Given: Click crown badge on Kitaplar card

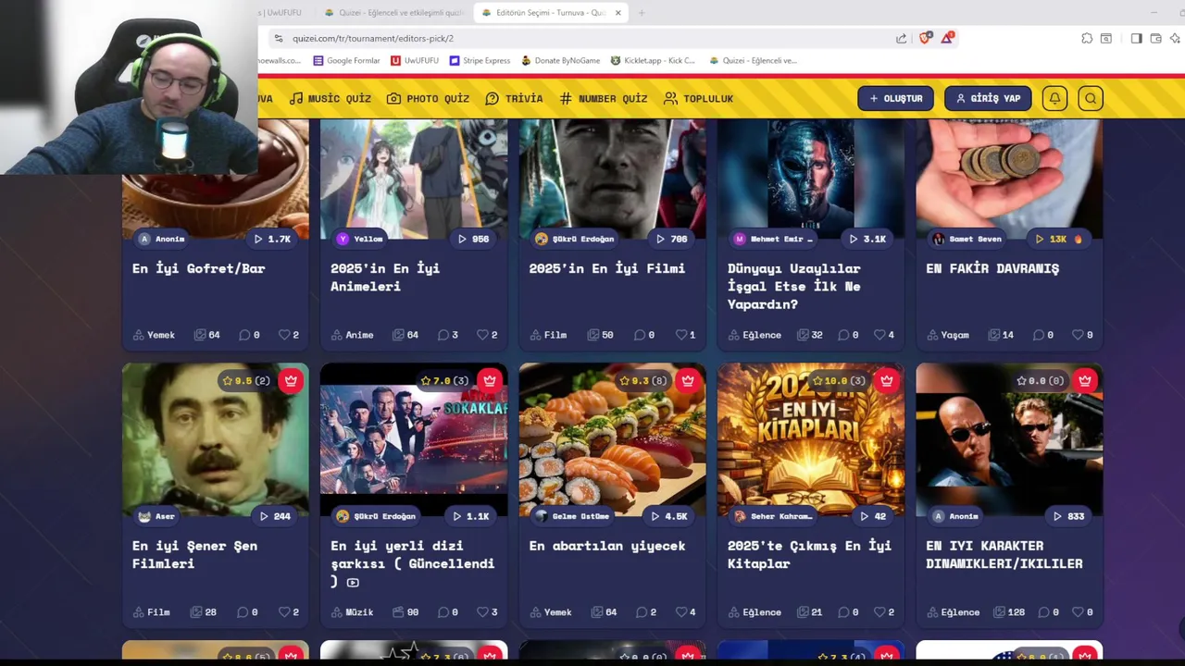Looking at the screenshot, I should (x=887, y=380).
